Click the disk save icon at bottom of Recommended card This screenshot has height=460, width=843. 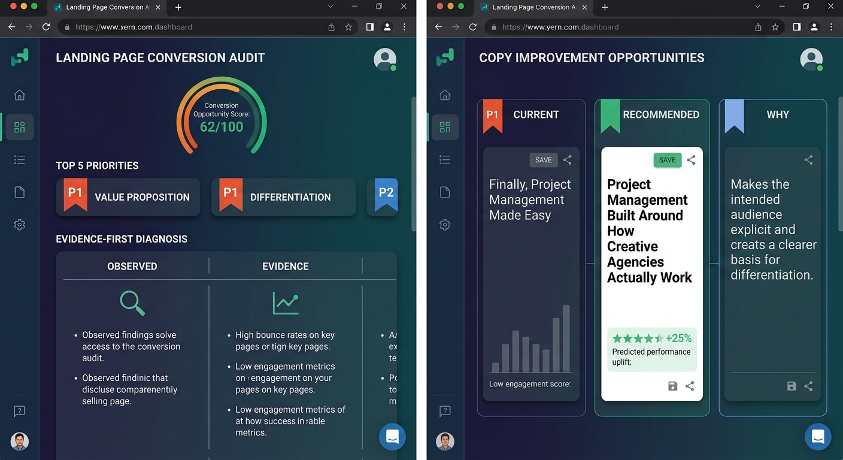point(673,386)
